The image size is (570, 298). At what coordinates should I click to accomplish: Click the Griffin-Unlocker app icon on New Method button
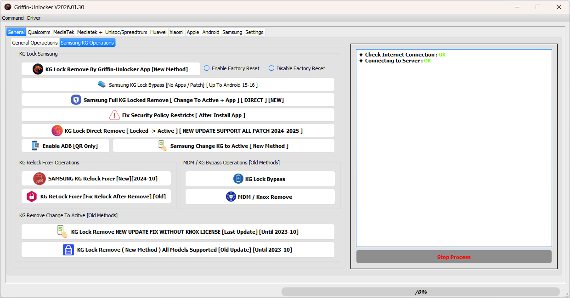tap(37, 68)
